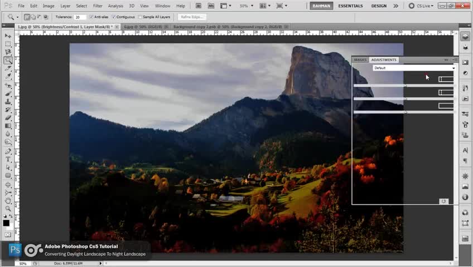Open the Filter menu
The height and width of the screenshot is (267, 473).
[98, 6]
